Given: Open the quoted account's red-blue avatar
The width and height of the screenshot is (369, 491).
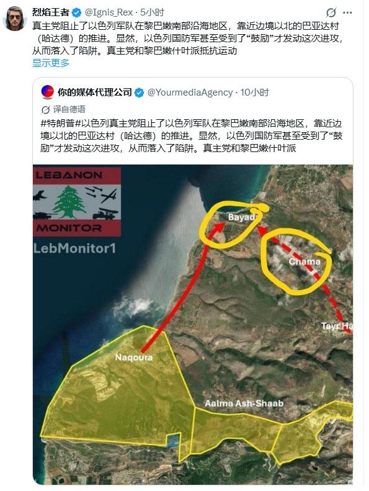Looking at the screenshot, I should pyautogui.click(x=47, y=92).
